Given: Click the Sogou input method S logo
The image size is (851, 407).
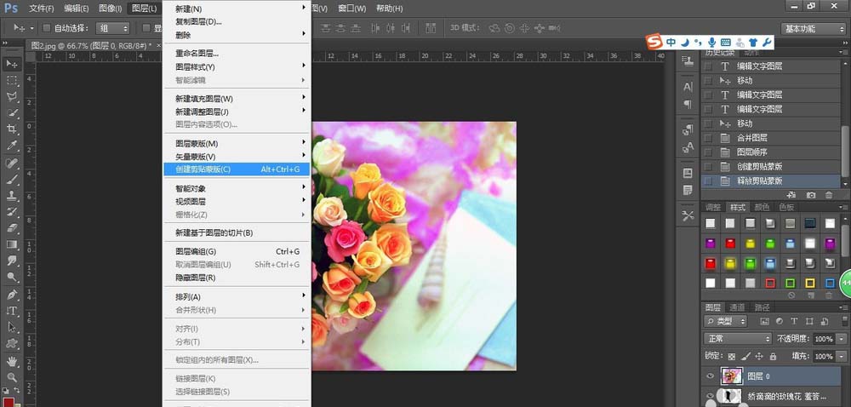Looking at the screenshot, I should tap(655, 42).
